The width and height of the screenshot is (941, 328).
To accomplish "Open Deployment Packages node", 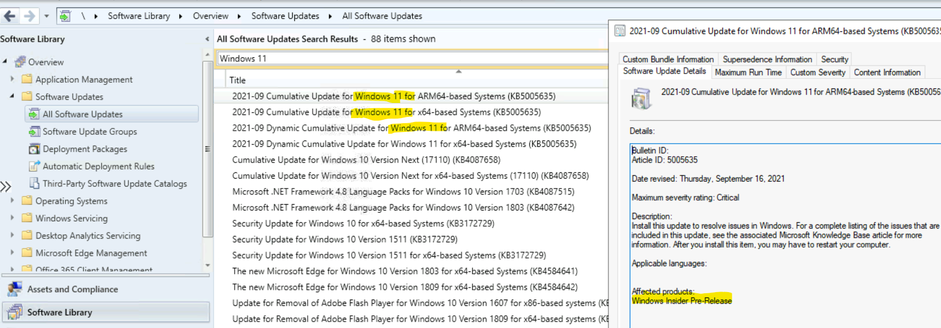I will point(85,149).
